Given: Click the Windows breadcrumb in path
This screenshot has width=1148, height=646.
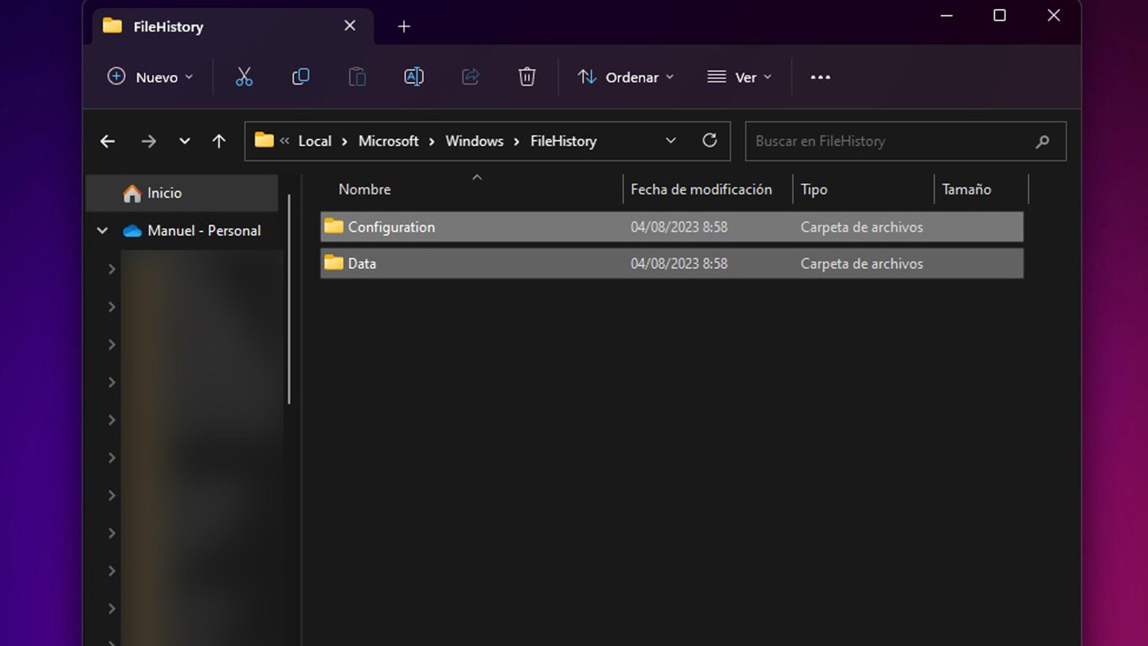Looking at the screenshot, I should point(474,141).
